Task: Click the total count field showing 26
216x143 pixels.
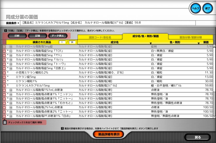Action: (72, 42)
